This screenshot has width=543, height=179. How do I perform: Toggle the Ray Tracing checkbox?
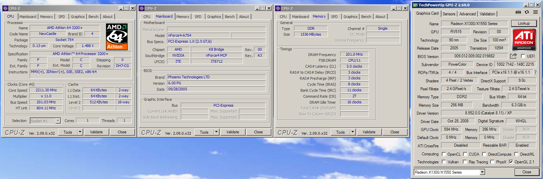[x=465, y=162]
